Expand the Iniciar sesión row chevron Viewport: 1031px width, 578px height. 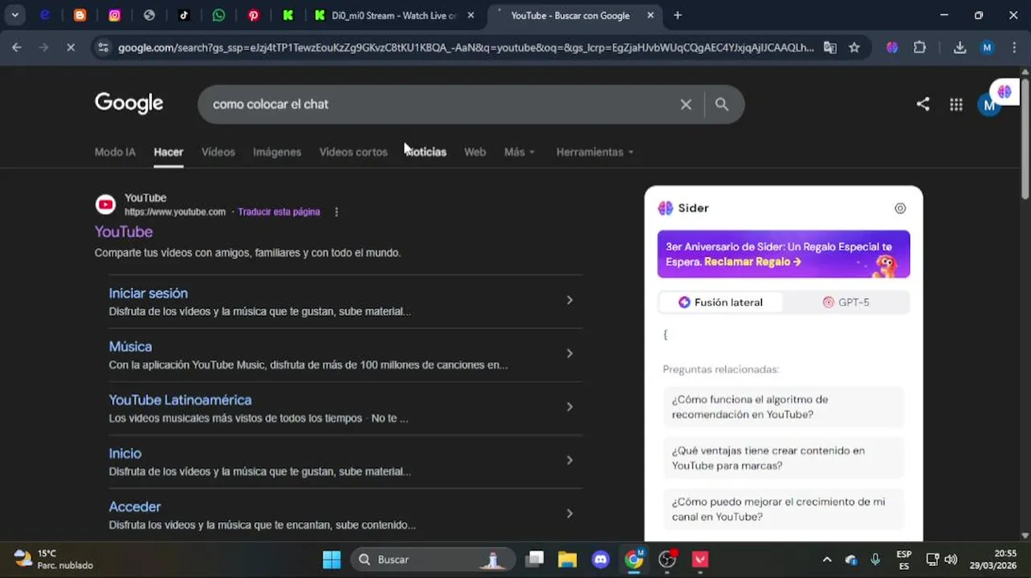coord(570,300)
